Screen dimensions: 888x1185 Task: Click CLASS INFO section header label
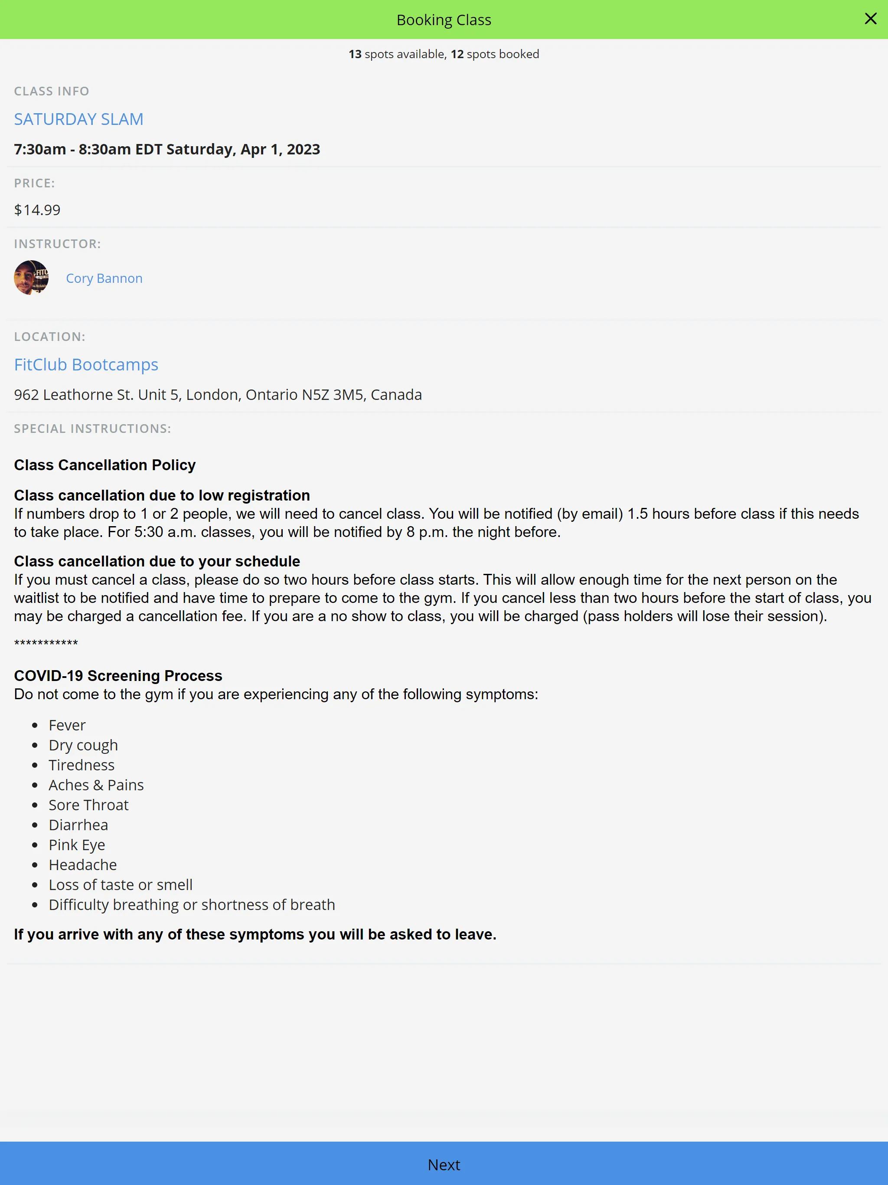(x=51, y=91)
